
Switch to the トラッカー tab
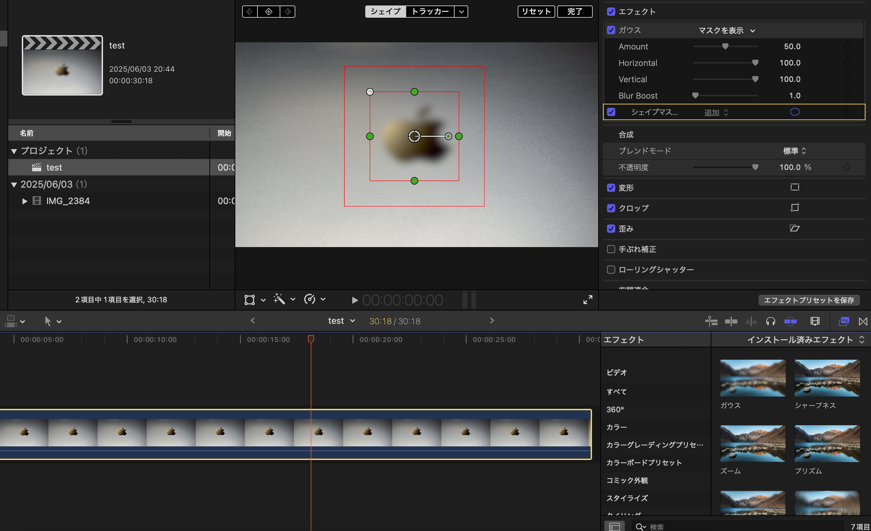point(430,12)
